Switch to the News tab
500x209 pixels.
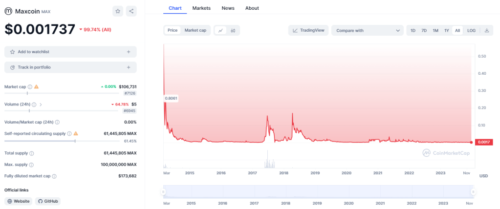click(228, 8)
